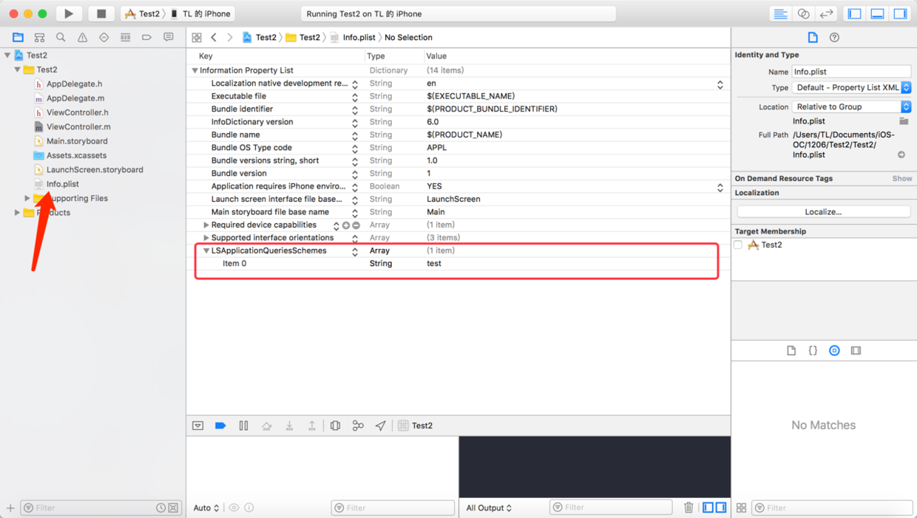Expand Supported interface orientations array
Image resolution: width=917 pixels, height=518 pixels.
(206, 238)
